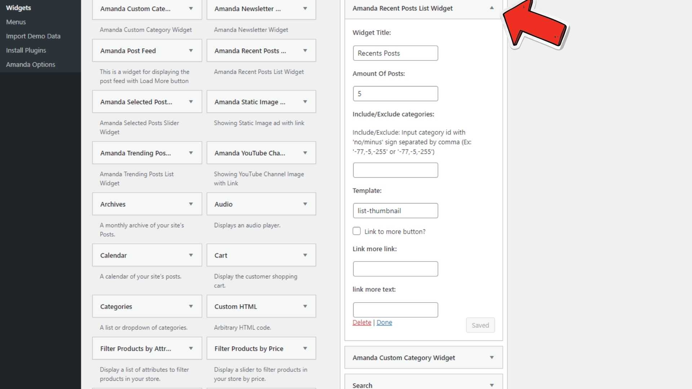Open the Cart widget dropdown arrow
The width and height of the screenshot is (692, 389).
click(x=305, y=255)
